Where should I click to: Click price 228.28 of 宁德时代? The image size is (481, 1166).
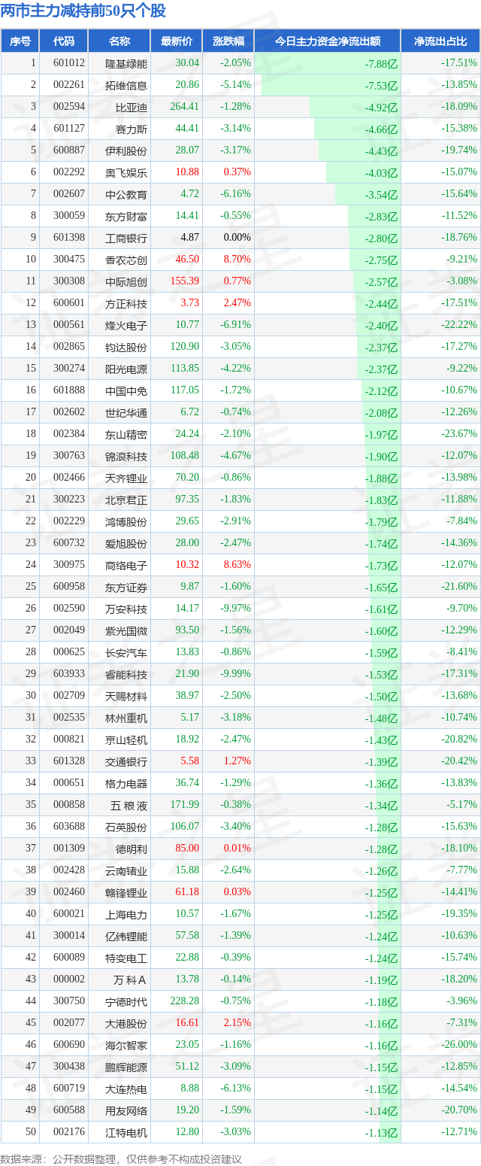[185, 1001]
